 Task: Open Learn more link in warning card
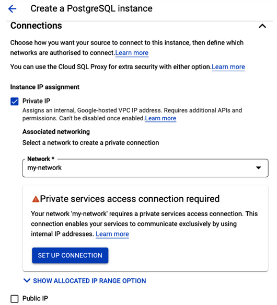pos(112,234)
